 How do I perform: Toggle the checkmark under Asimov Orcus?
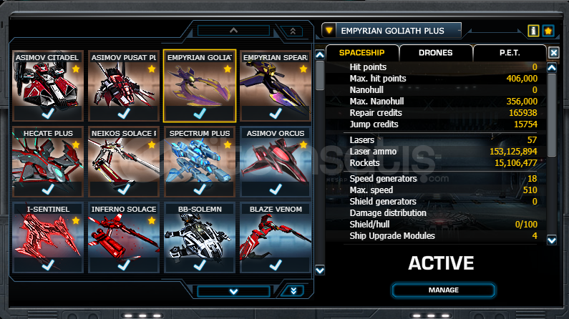(x=276, y=189)
